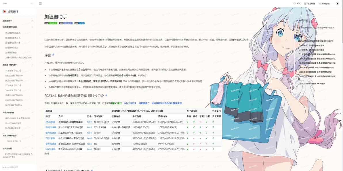Click the 4cx4 口令 link in NN加速器 row
The image size is (343, 171).
click(x=89, y=149)
